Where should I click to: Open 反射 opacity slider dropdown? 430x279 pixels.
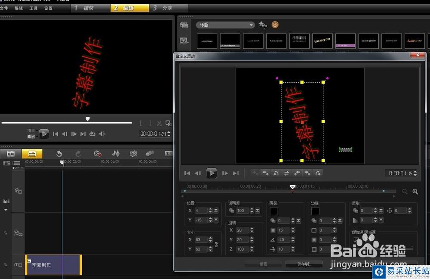[381, 211]
